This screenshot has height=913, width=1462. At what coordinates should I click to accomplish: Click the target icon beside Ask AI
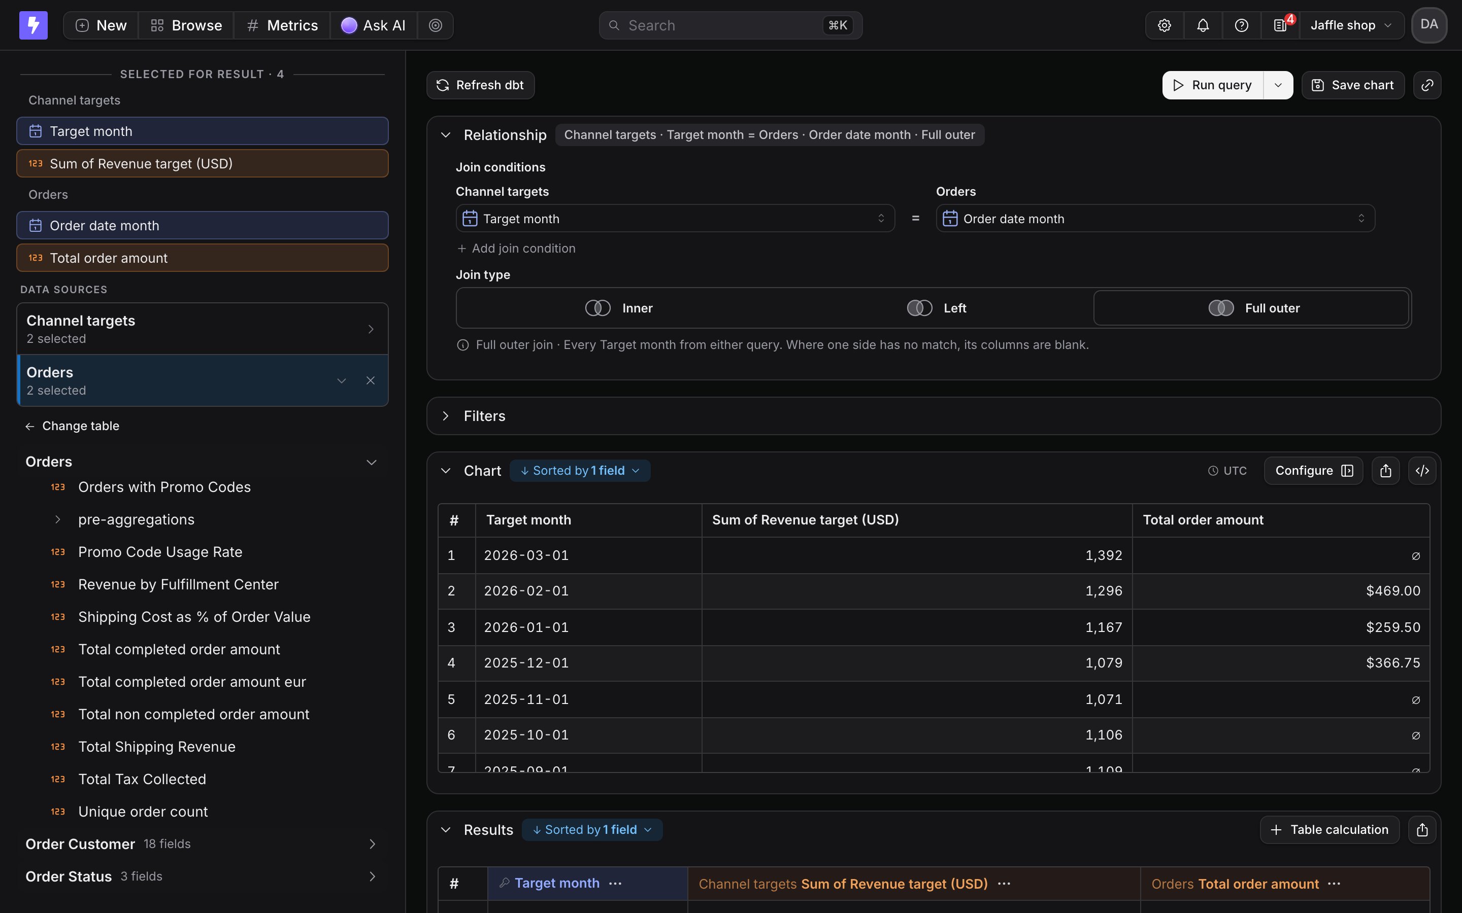[x=436, y=25]
